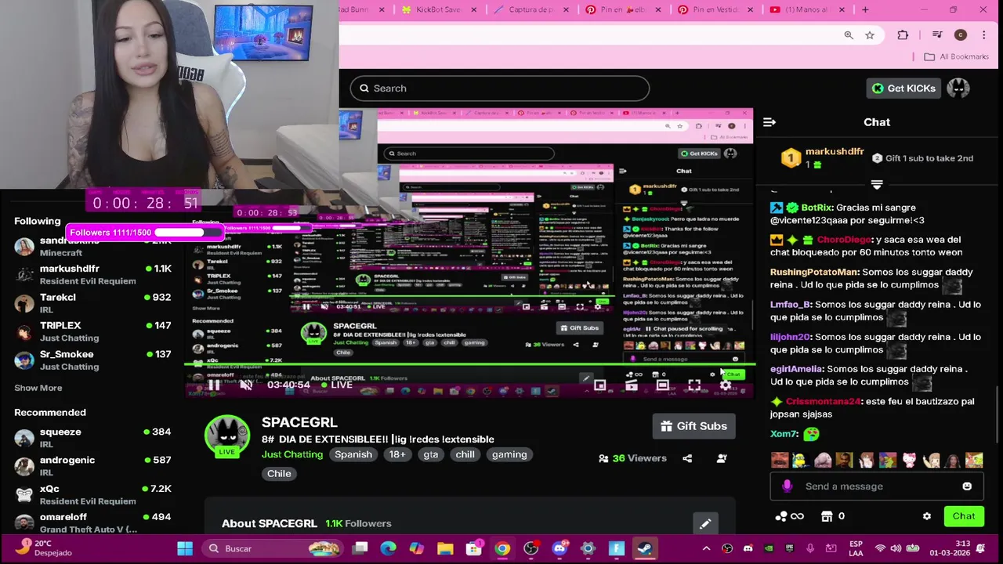Open the chat shop icon
1003x564 pixels.
coord(827,516)
